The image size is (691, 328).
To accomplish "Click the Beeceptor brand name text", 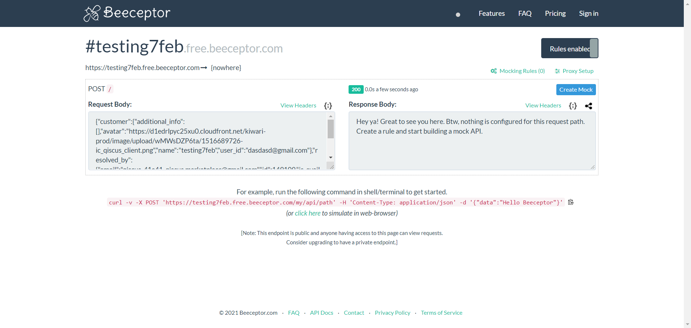I will [x=137, y=13].
